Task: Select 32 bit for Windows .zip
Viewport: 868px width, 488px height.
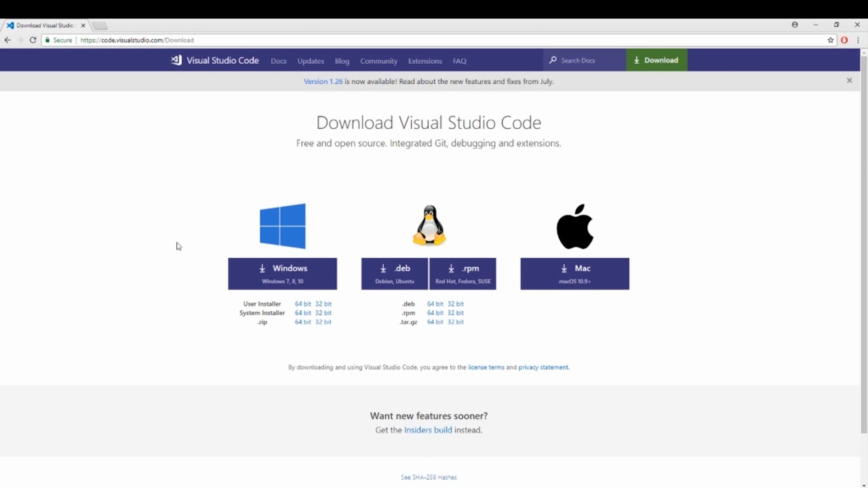Action: [x=323, y=322]
